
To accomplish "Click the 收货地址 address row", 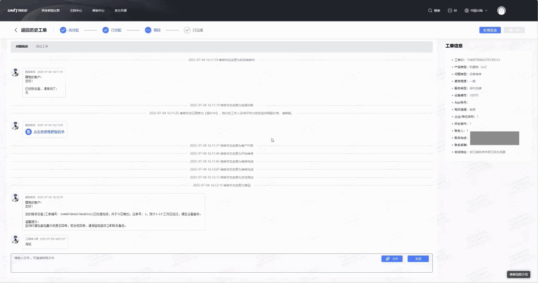I will pos(480,152).
